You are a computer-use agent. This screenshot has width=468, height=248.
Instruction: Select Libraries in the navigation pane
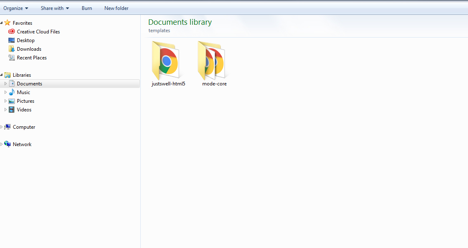(x=21, y=75)
